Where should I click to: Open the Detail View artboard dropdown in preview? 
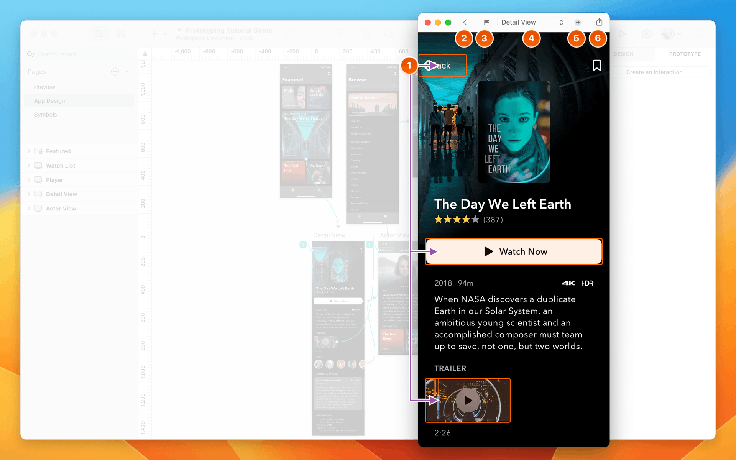(532, 22)
